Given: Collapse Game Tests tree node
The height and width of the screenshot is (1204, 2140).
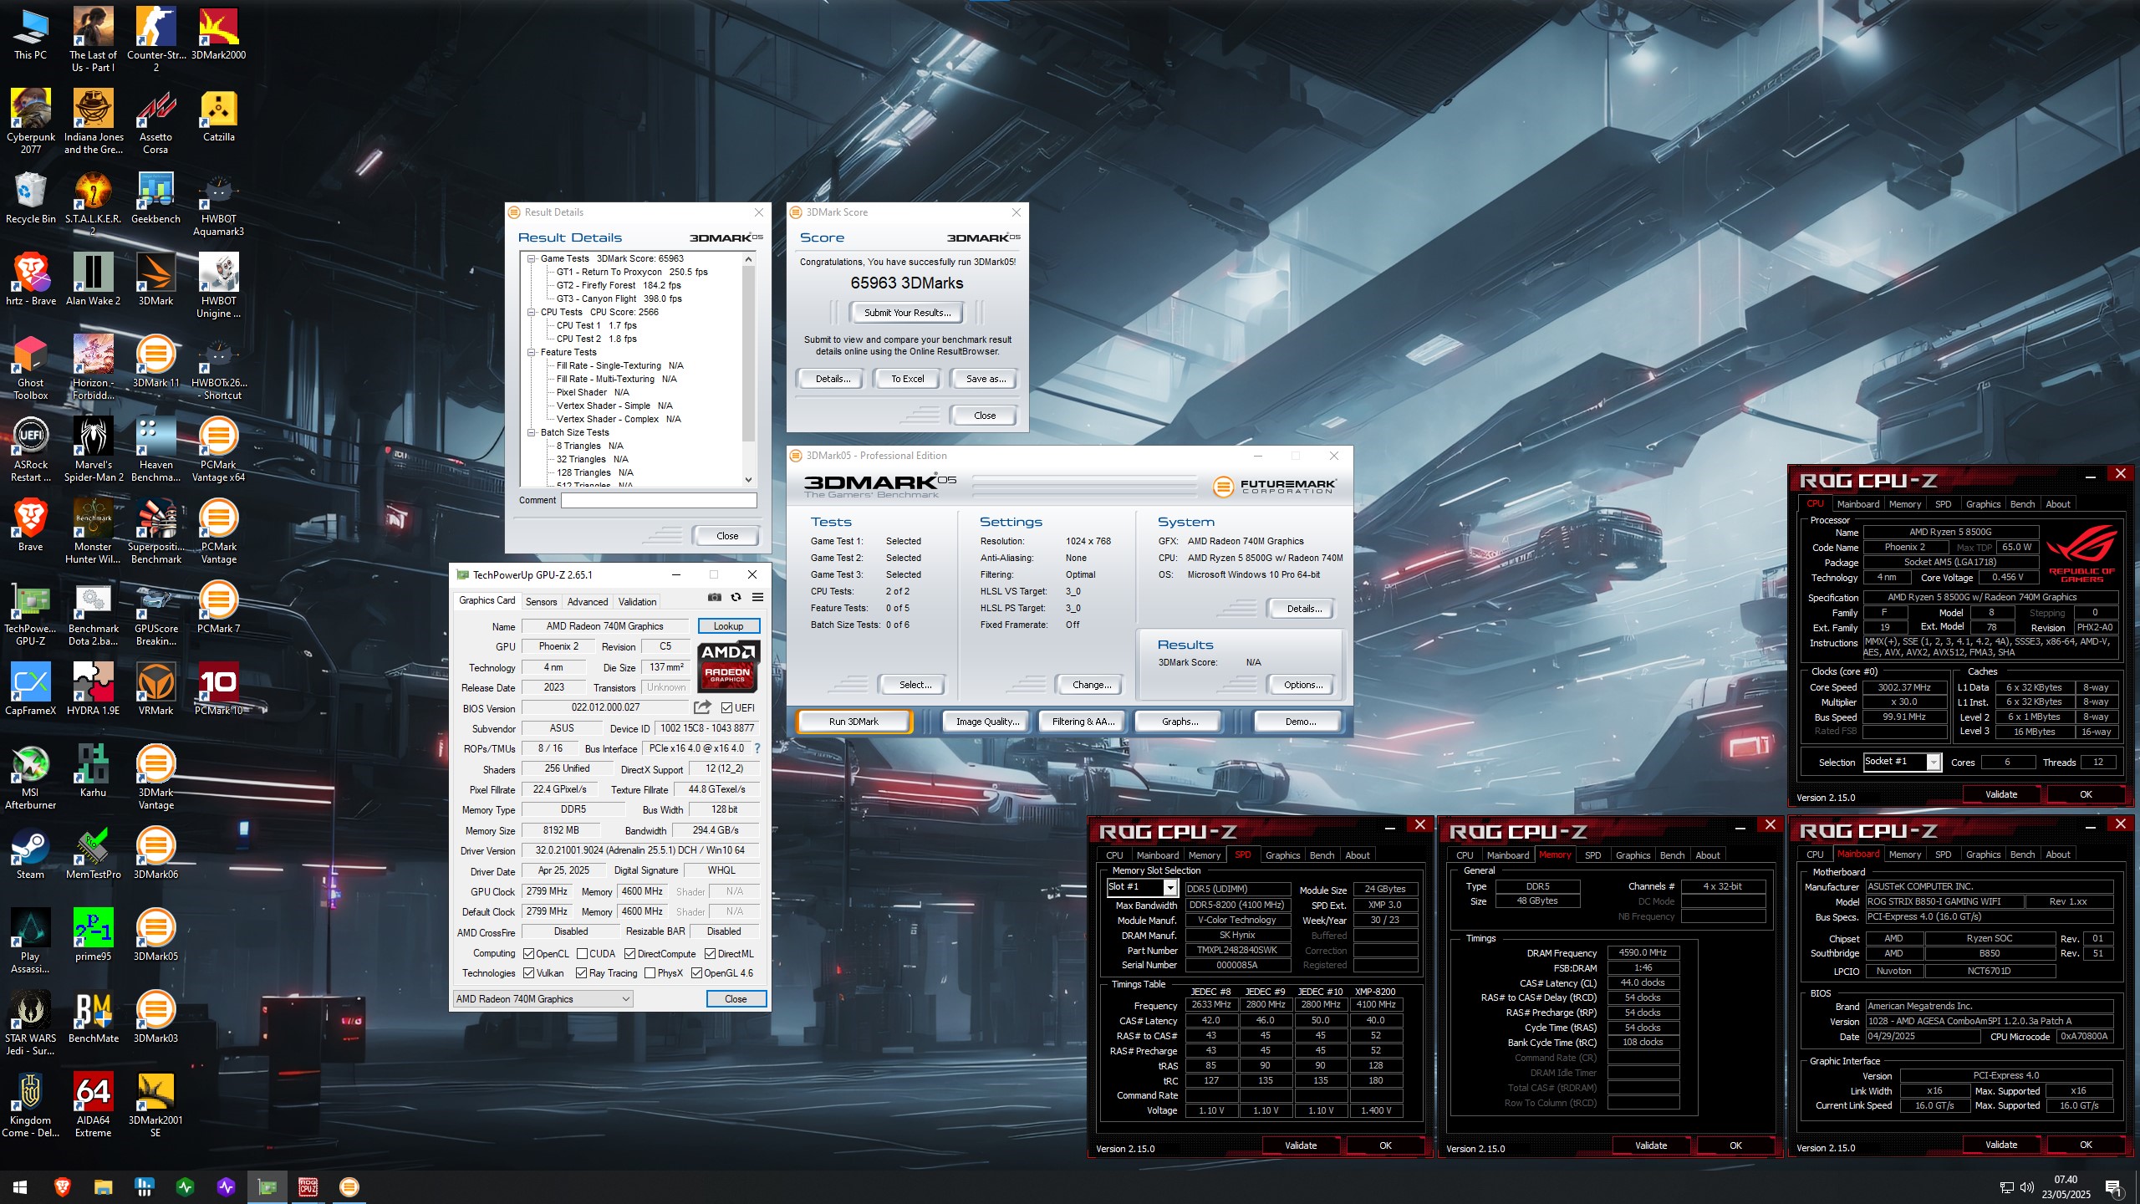Looking at the screenshot, I should [x=531, y=259].
